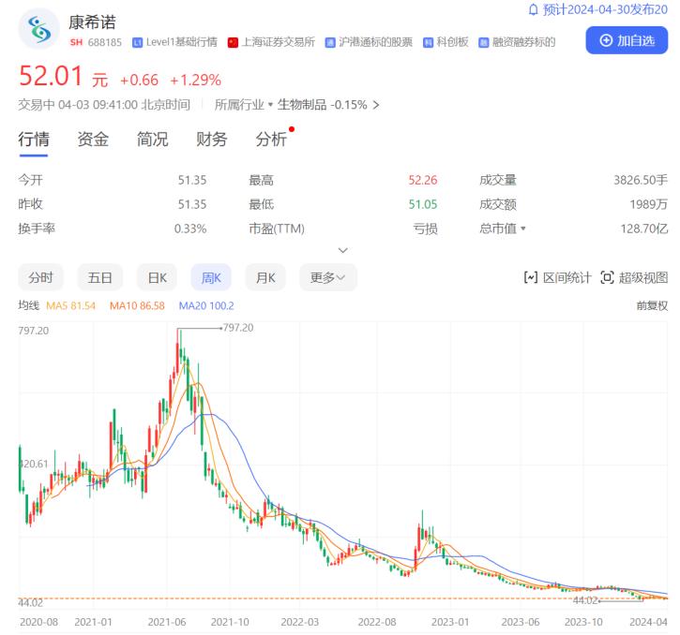
Task: Click the MA20 100.2 indicator
Action: 206,306
